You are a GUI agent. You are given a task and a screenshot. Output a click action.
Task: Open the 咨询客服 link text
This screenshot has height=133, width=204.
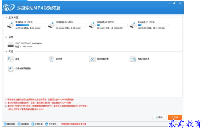point(25,124)
